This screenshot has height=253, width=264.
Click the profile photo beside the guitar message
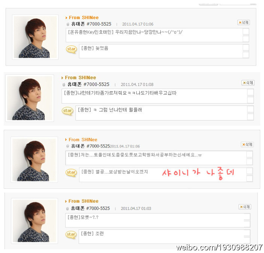[30, 98]
